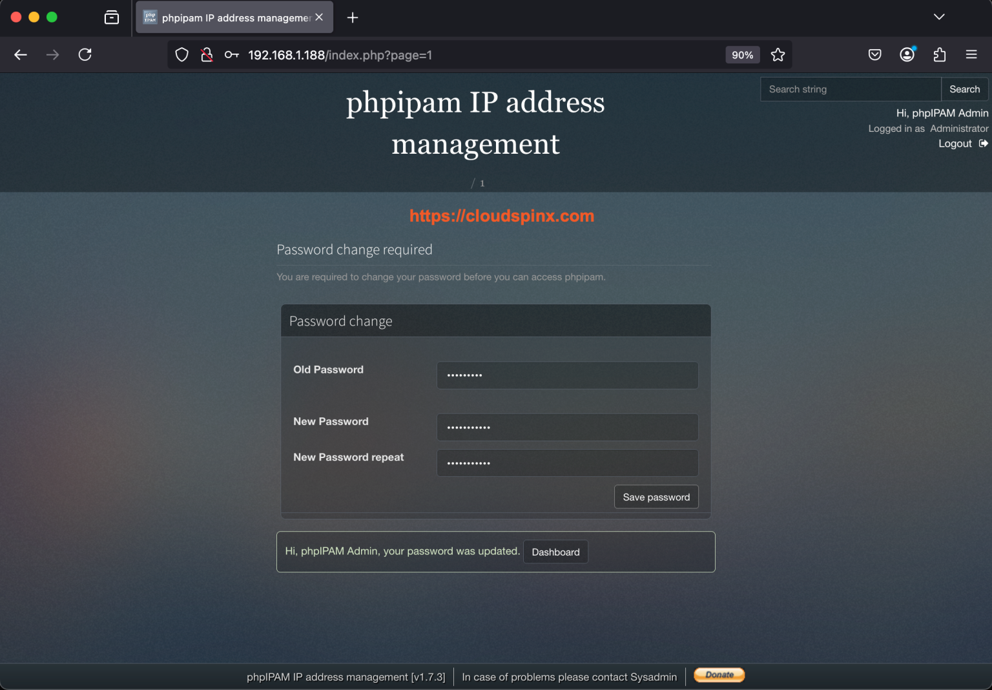
Task: Click the insecure connection padlock icon
Action: (207, 55)
